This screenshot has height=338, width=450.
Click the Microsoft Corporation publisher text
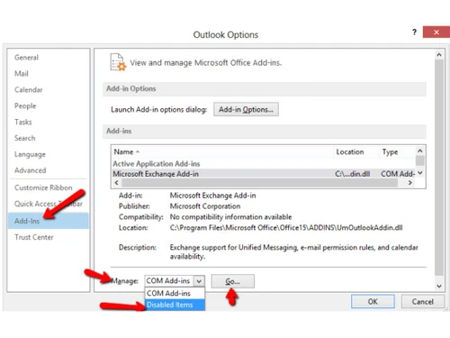205,206
